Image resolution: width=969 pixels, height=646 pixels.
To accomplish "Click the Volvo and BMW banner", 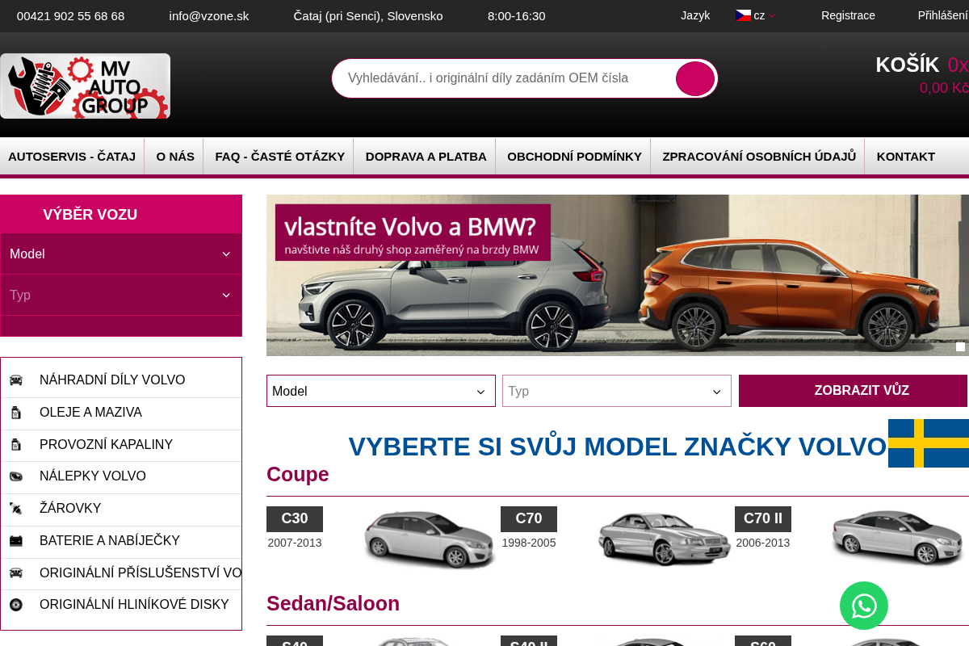I will pyautogui.click(x=618, y=275).
